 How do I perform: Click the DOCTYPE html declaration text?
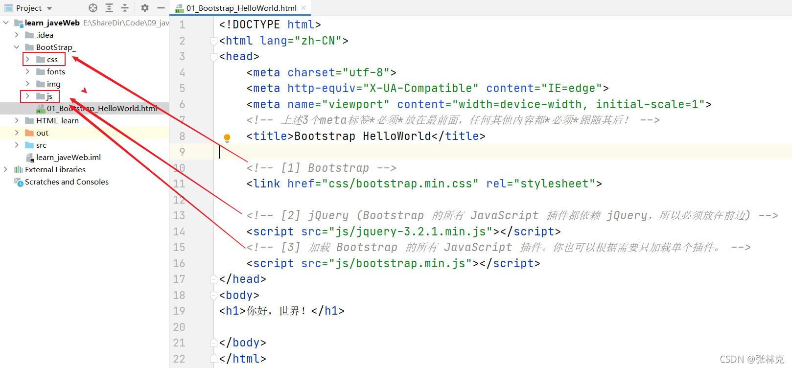[x=270, y=24]
